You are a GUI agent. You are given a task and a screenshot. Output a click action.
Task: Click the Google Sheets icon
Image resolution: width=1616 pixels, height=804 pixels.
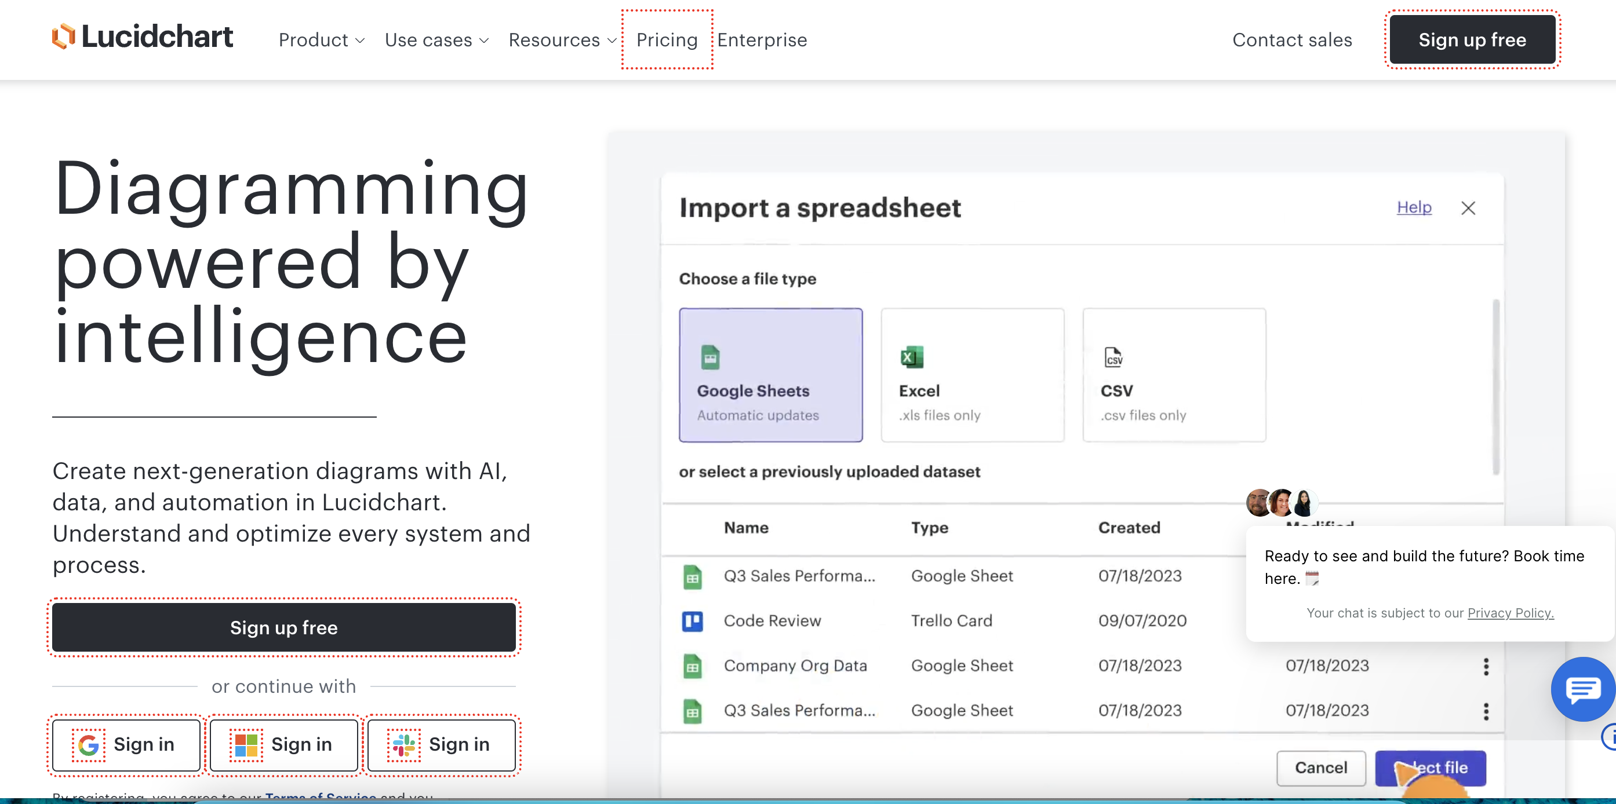(x=710, y=357)
